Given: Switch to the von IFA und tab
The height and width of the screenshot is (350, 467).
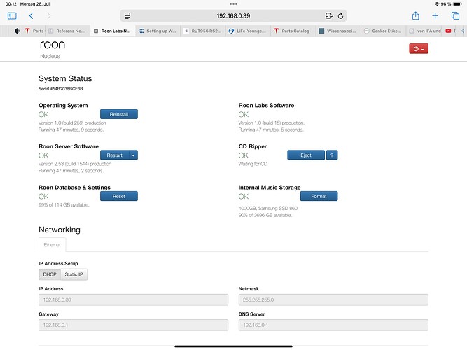Looking at the screenshot, I should coord(425,31).
